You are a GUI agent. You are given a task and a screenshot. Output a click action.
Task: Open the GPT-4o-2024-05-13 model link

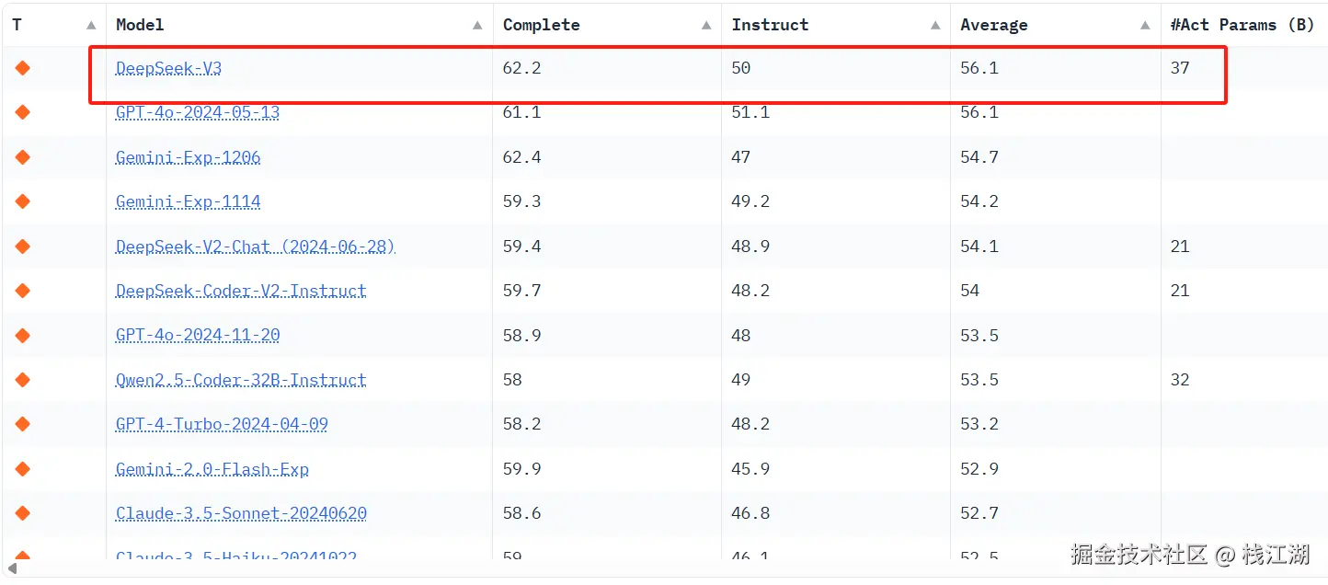point(198,112)
